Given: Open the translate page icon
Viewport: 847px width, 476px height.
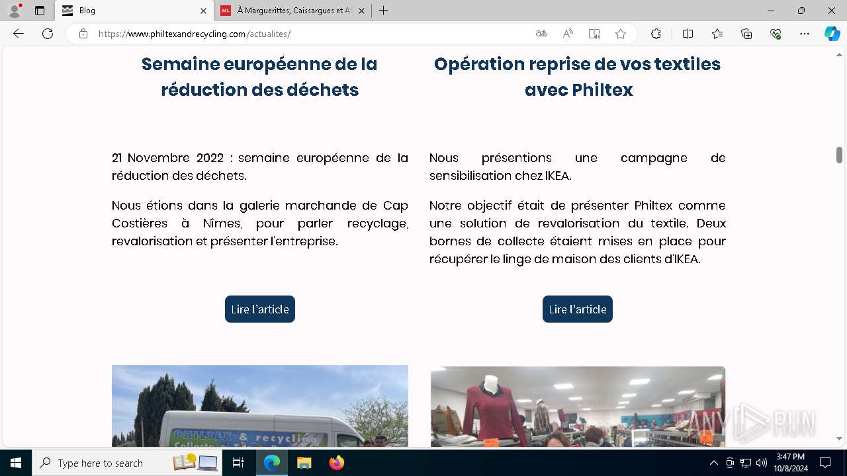Looking at the screenshot, I should coord(541,34).
